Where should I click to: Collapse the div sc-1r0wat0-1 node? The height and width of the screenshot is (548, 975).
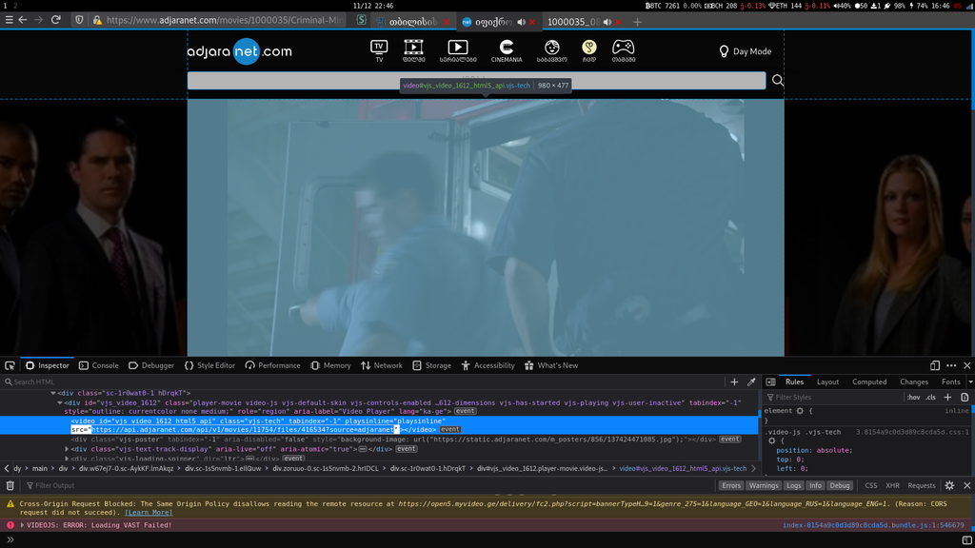coord(53,393)
